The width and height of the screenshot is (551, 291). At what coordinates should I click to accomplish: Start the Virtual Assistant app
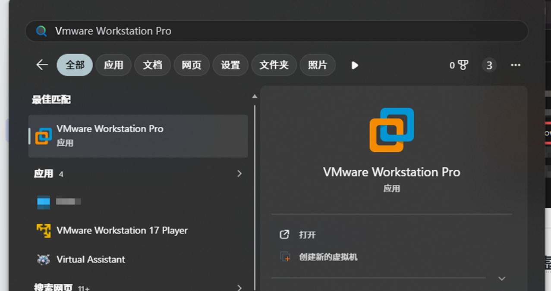[90, 259]
